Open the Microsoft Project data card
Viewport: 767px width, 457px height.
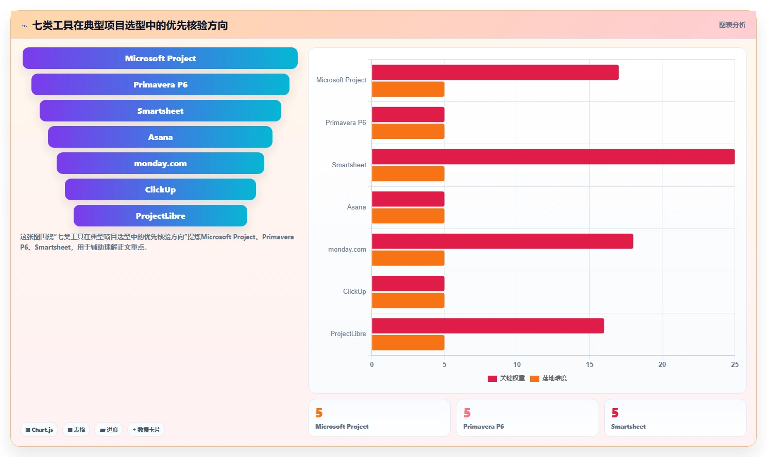pyautogui.click(x=379, y=418)
